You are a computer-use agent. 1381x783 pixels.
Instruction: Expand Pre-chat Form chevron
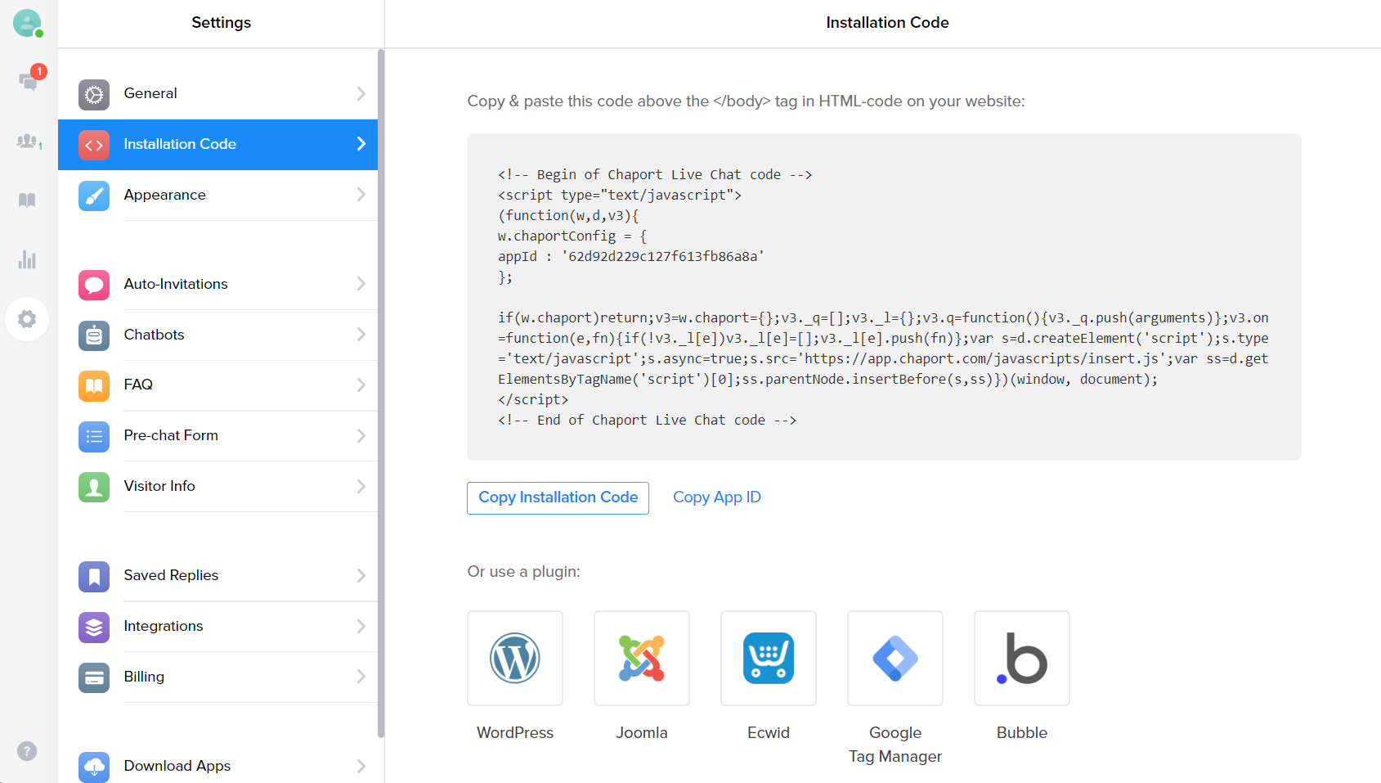(361, 435)
